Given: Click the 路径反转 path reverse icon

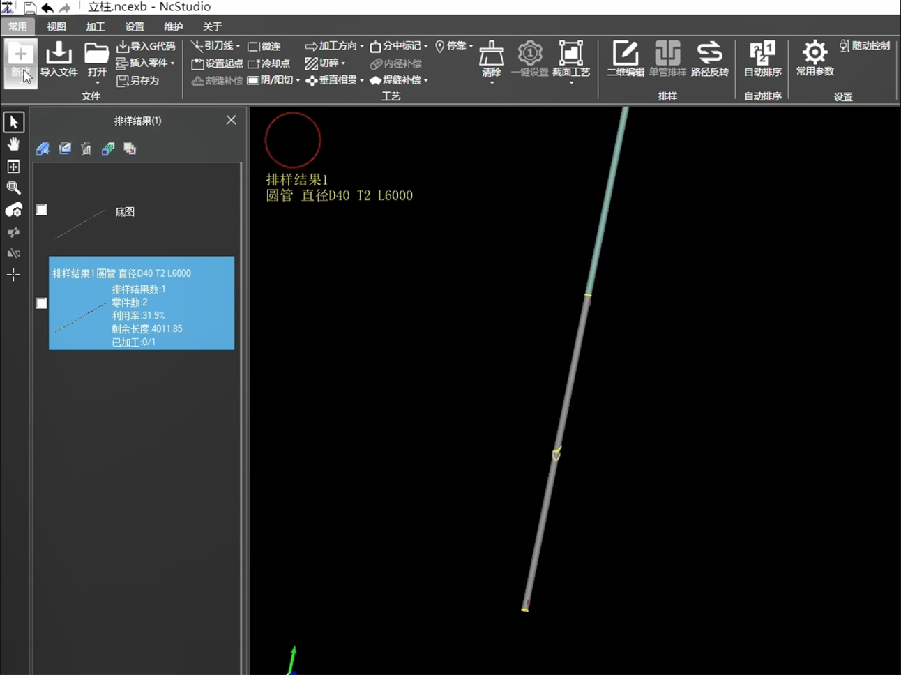Looking at the screenshot, I should click(709, 59).
